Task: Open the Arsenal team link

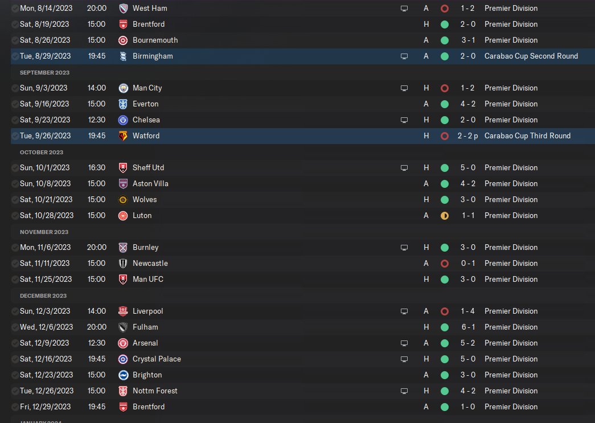Action: point(145,343)
